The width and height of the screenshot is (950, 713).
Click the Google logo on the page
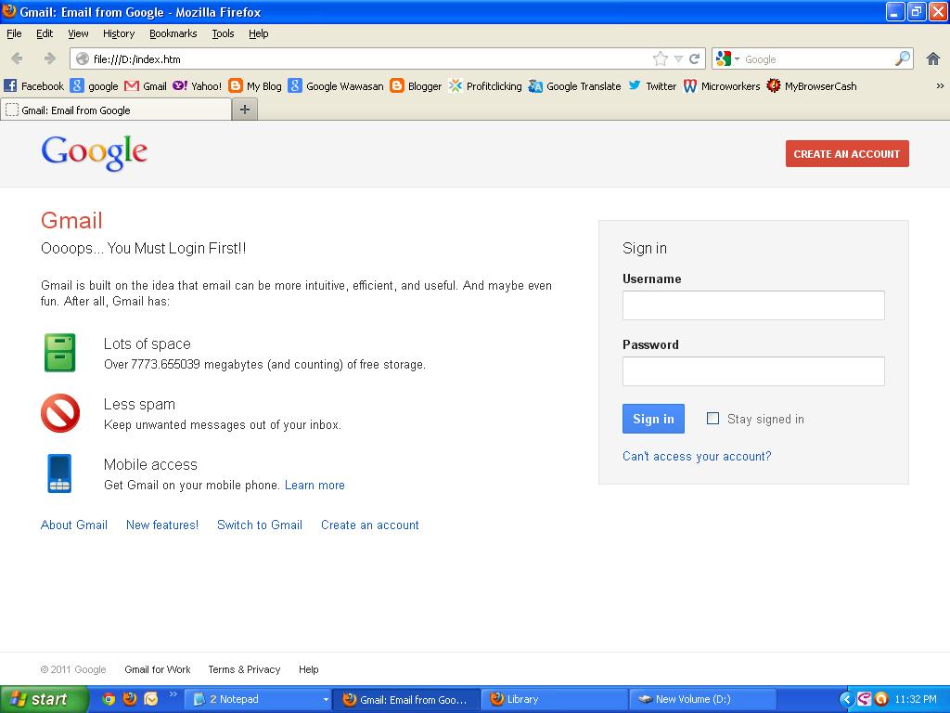(95, 151)
